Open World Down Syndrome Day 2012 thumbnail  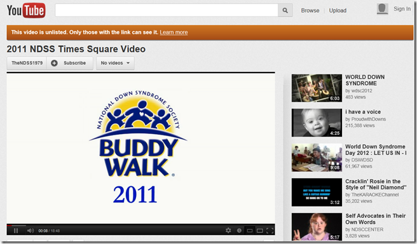[317, 158]
